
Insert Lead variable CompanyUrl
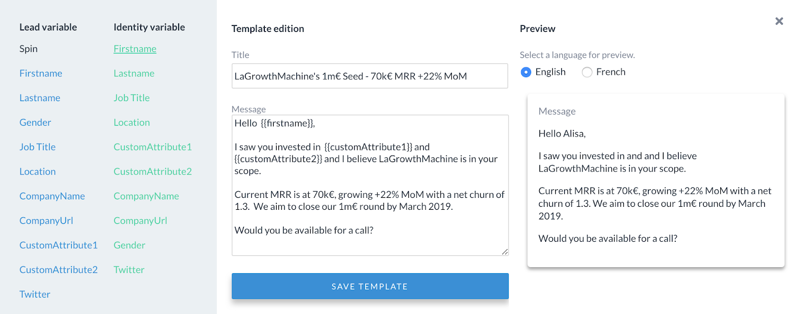click(46, 221)
